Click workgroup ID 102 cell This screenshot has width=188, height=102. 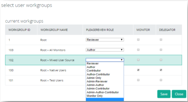[x=11, y=60]
